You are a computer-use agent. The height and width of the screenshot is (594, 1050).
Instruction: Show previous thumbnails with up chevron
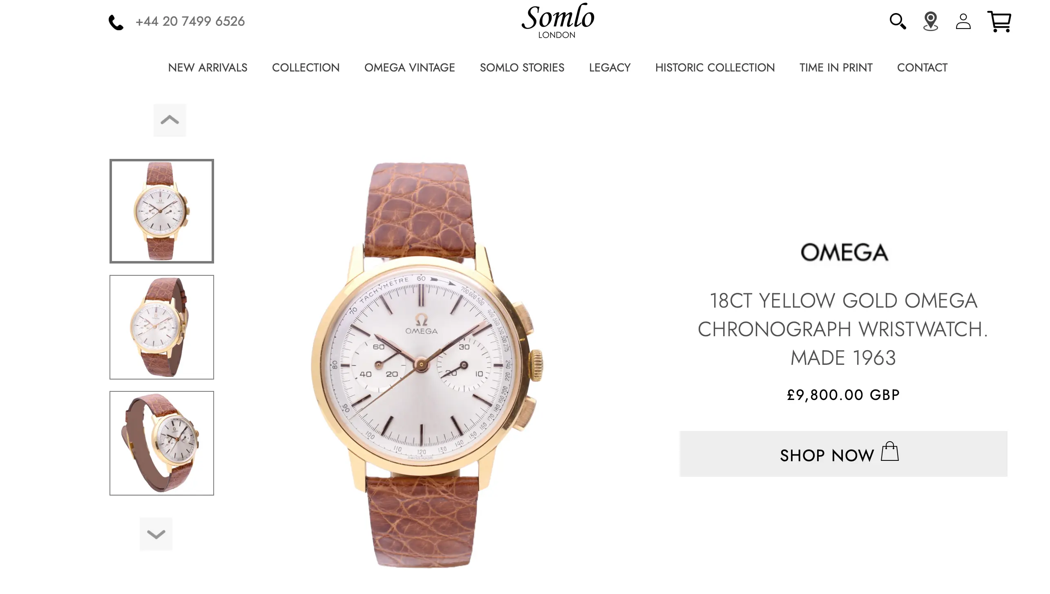(170, 120)
